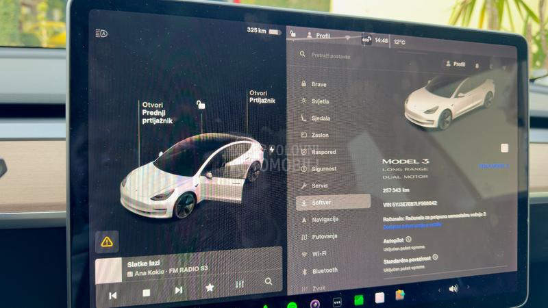The image size is (548, 308).
Task: Tap Standardna povezivost info circle icon
Action: [435, 257]
